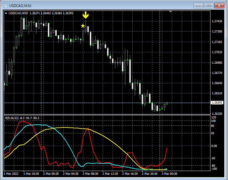Click the 2 Mar 16:30 time label
The width and height of the screenshot is (228, 180).
130,174
